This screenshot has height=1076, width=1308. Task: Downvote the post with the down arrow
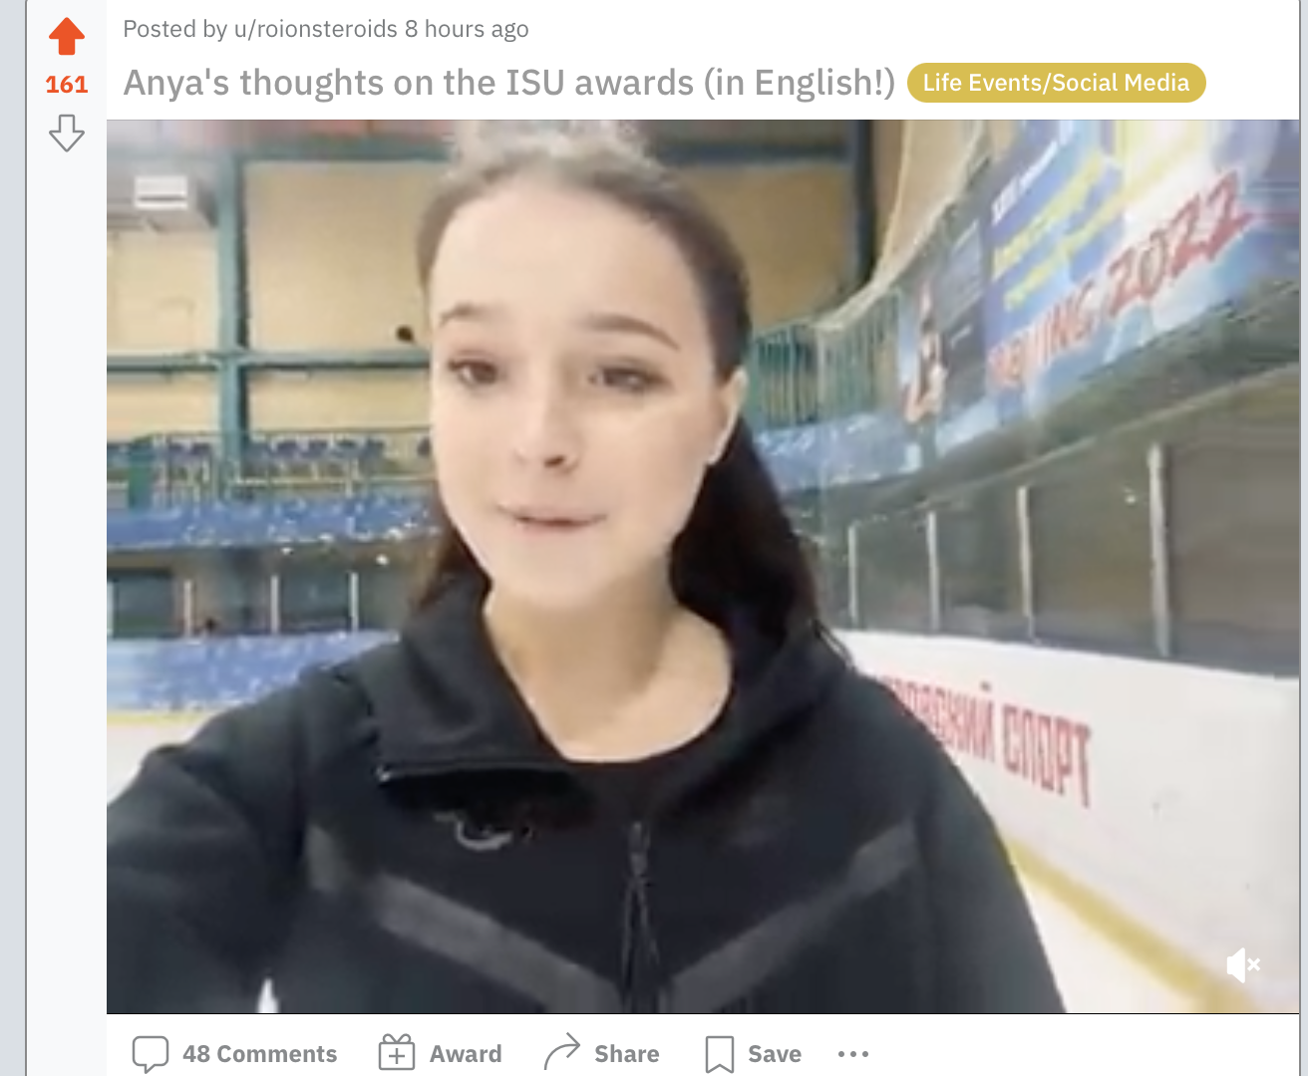[67, 133]
